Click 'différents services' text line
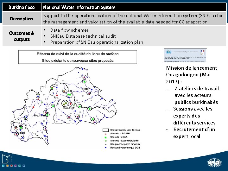The height and width of the screenshot is (171, 228). coord(194,123)
